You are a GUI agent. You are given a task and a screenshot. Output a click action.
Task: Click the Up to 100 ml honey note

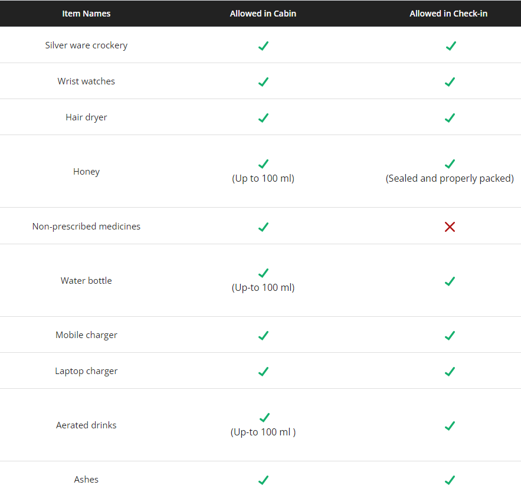pos(263,178)
